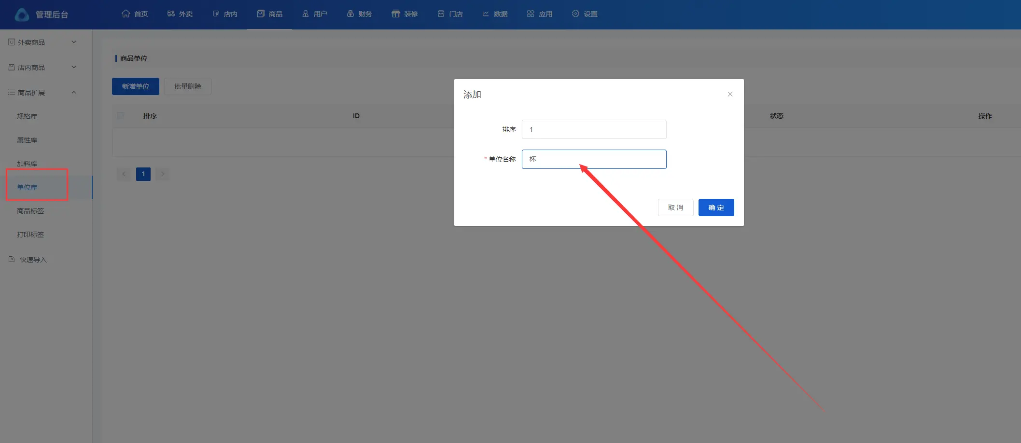Click the 确定 confirm button
1021x443 pixels.
coord(716,208)
